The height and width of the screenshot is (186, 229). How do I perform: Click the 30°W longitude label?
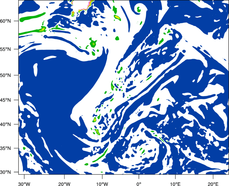(24, 184)
